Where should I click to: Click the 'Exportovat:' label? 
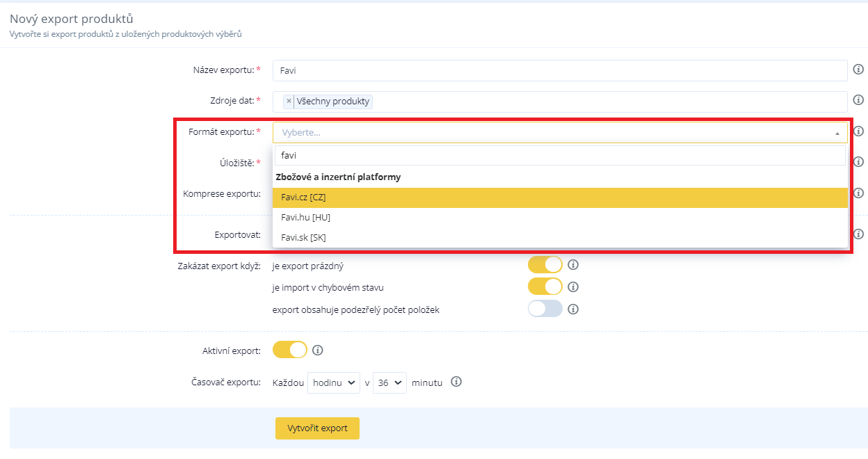click(x=238, y=234)
